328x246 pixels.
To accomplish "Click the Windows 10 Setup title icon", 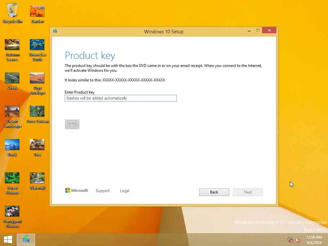I will (55, 31).
